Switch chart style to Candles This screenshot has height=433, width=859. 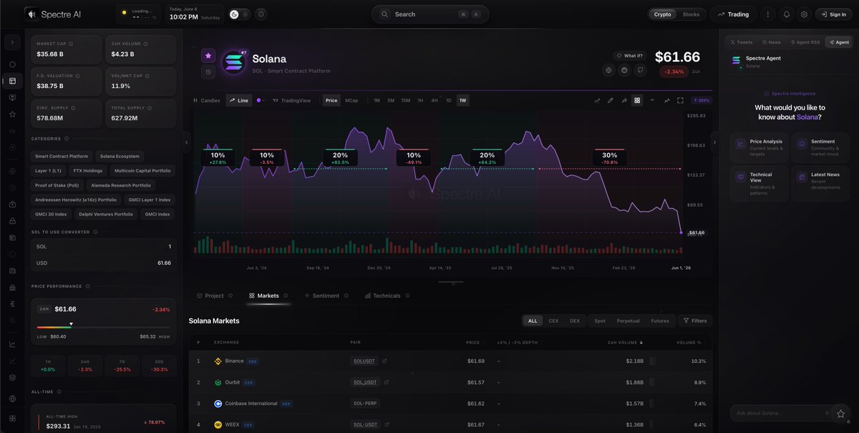207,100
